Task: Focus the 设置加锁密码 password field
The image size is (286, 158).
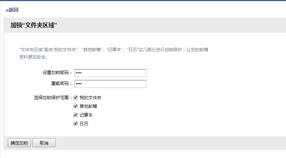Action: tap(110, 73)
